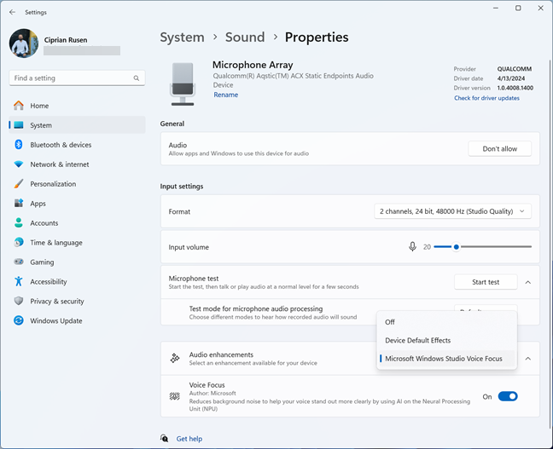Viewport: 553px width, 449px height.
Task: Click the Personalization paintbrush icon
Action: [x=18, y=184]
